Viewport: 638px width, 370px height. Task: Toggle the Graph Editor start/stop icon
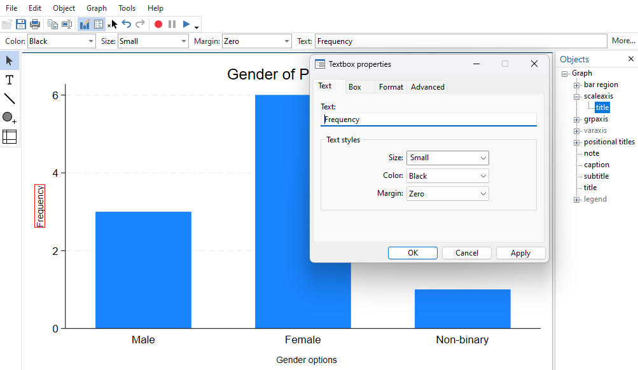pyautogui.click(x=85, y=24)
